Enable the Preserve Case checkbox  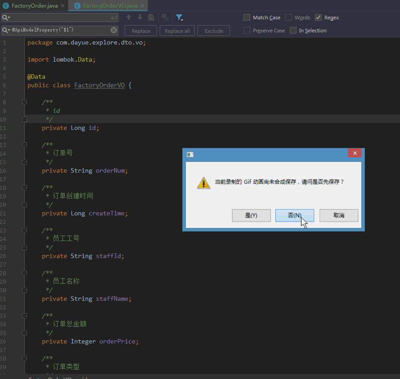click(247, 30)
